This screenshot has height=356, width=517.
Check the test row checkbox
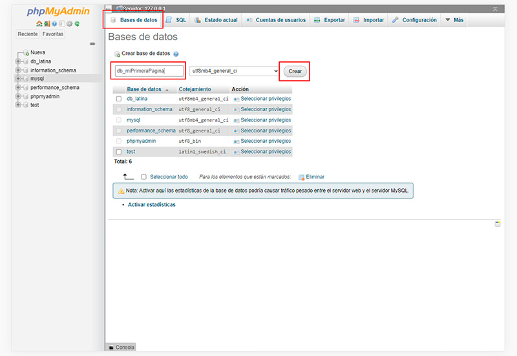point(119,152)
